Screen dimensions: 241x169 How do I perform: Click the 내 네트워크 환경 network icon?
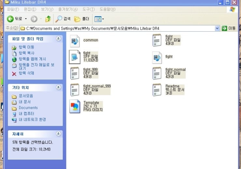point(14,120)
